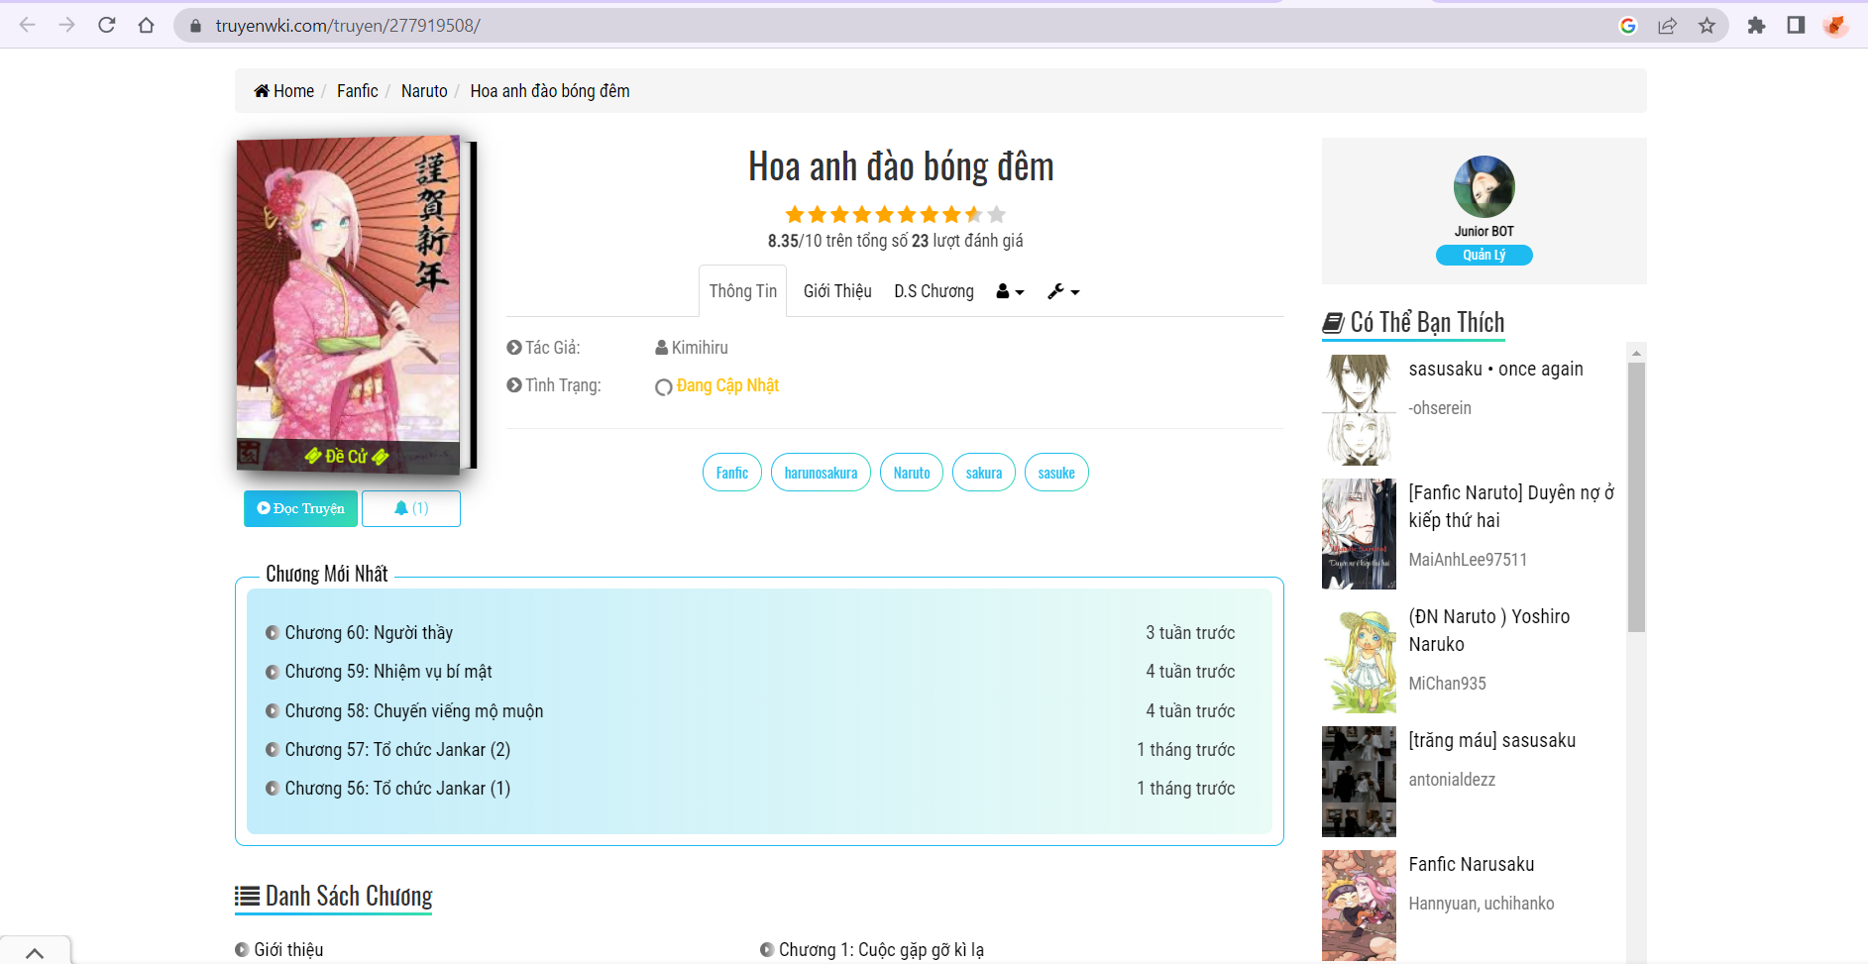Click the harunosakura tag
1868x964 pixels.
coord(821,473)
